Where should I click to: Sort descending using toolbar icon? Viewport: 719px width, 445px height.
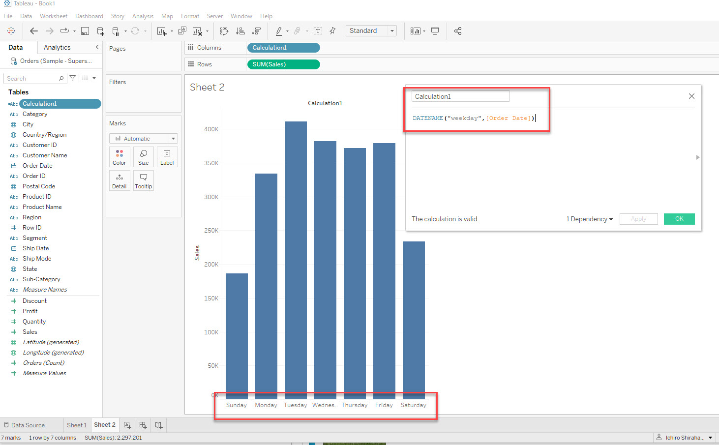click(x=256, y=31)
